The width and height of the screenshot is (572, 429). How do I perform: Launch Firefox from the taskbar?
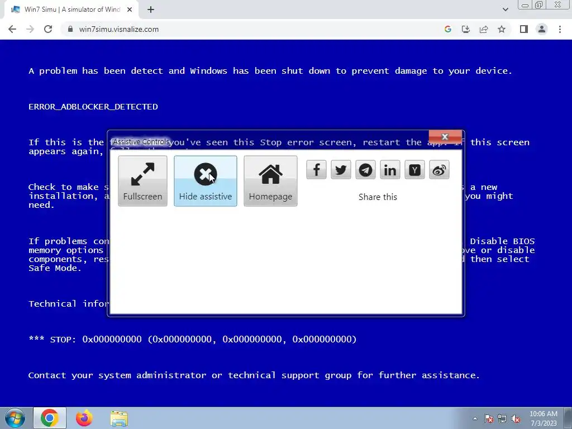(84, 418)
